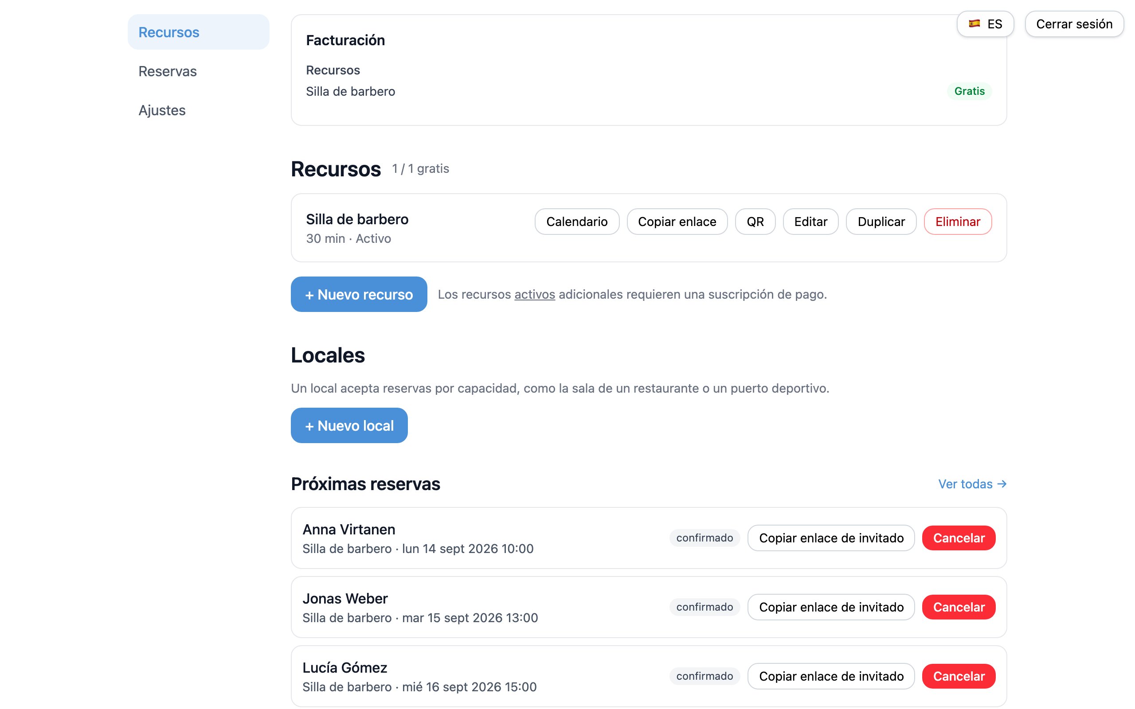
Task: Cancel Anna Virtanen's booking
Action: (x=959, y=538)
